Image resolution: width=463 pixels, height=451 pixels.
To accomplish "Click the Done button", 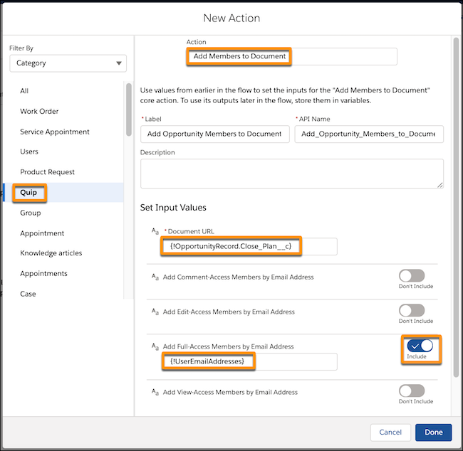I will [x=434, y=433].
